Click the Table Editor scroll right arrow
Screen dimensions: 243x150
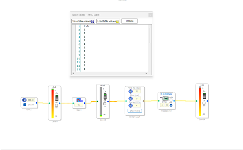146,73
